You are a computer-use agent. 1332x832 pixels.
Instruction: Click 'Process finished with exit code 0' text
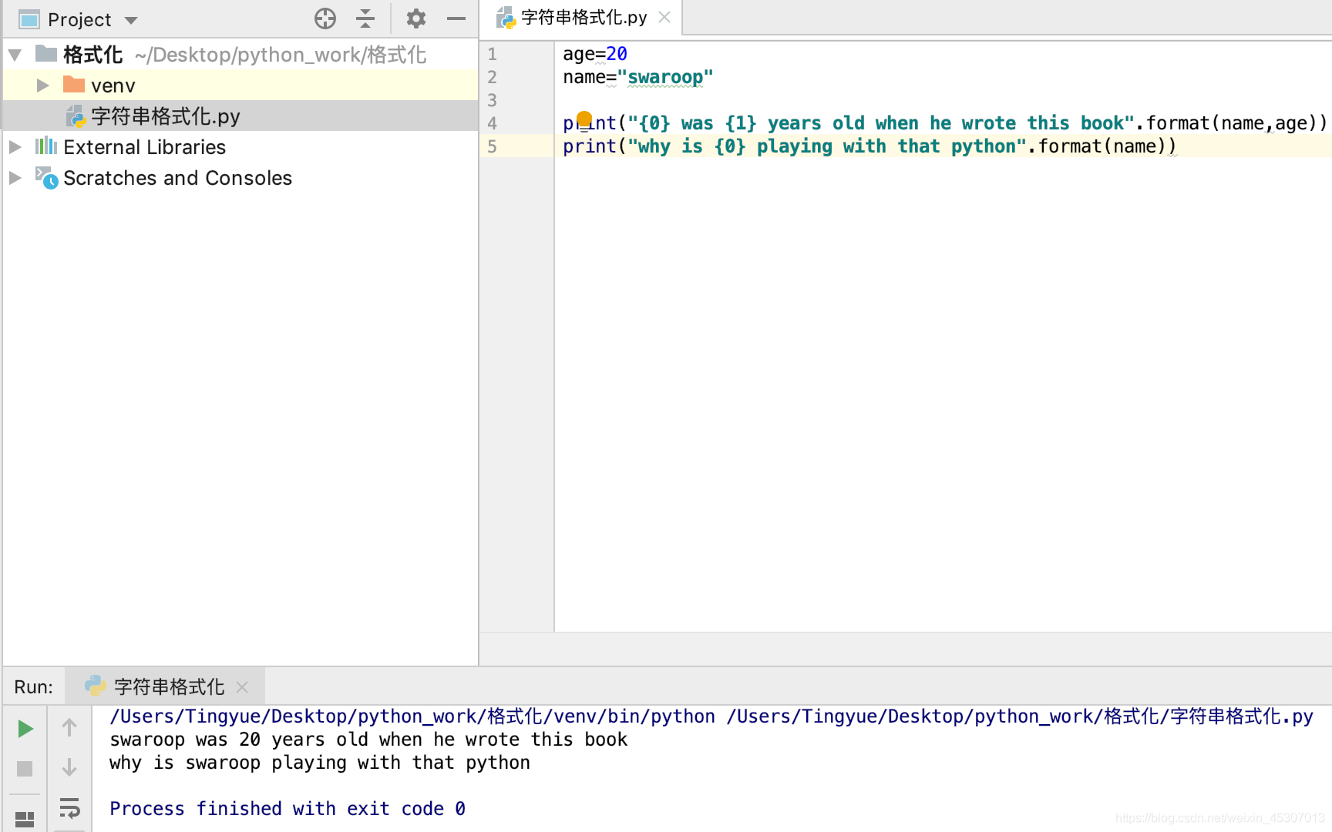[x=288, y=809]
